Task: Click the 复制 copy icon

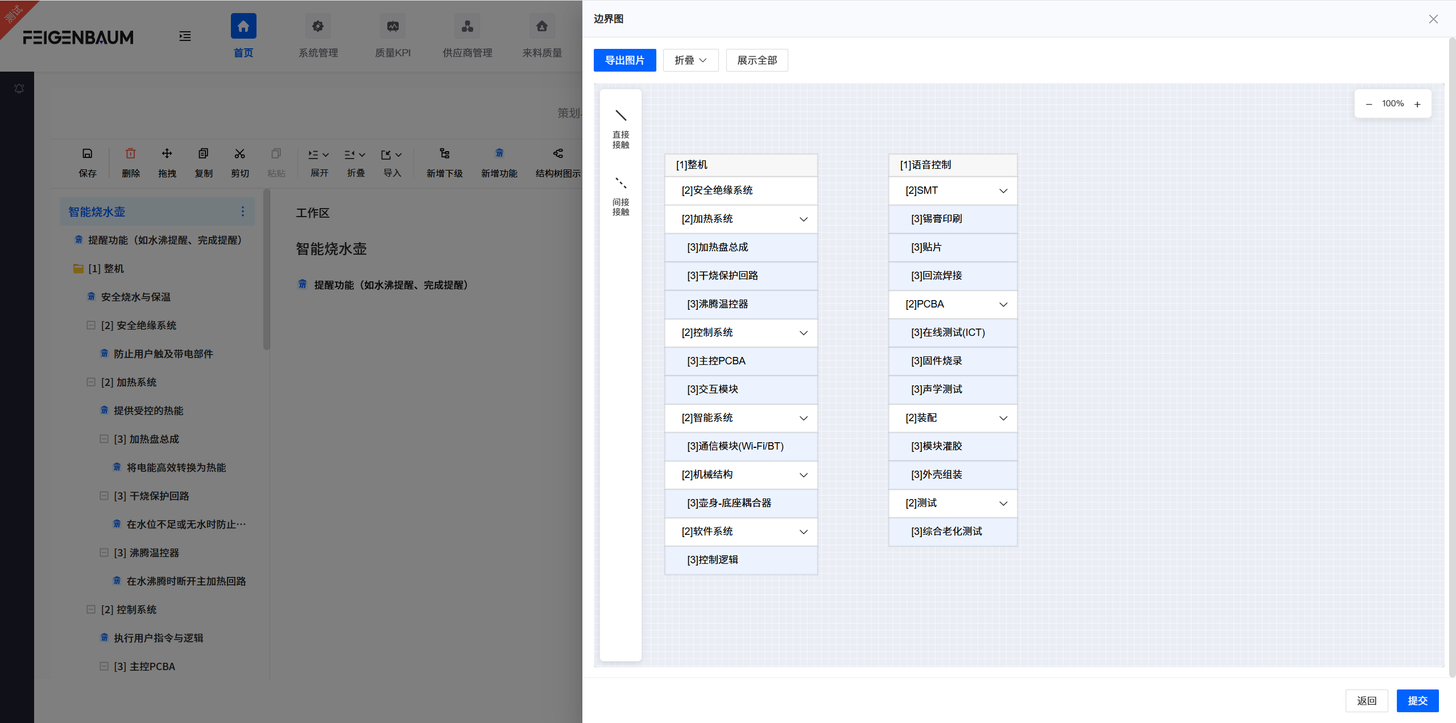Action: pyautogui.click(x=203, y=154)
